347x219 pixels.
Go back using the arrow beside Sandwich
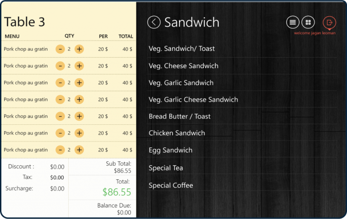point(154,22)
